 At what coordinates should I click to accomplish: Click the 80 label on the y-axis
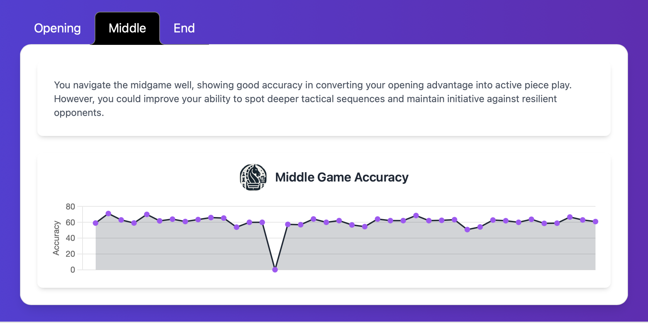pyautogui.click(x=70, y=207)
